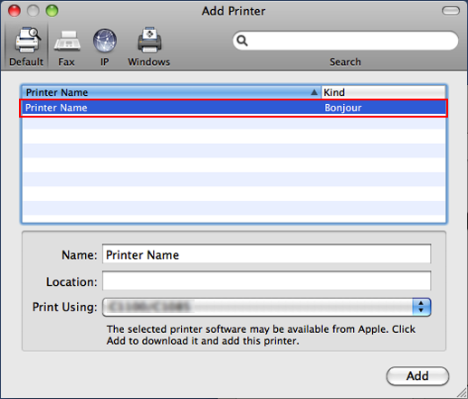Close the Add Printer window
The image size is (468, 399).
[14, 11]
